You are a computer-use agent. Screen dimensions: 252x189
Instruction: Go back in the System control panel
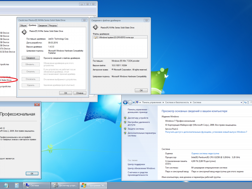pos(125,102)
